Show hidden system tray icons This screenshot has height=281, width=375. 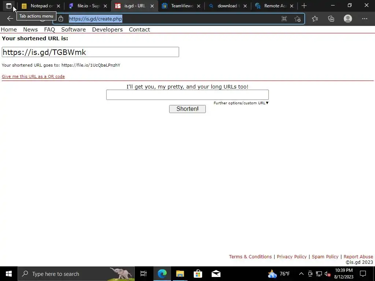pos(301,274)
